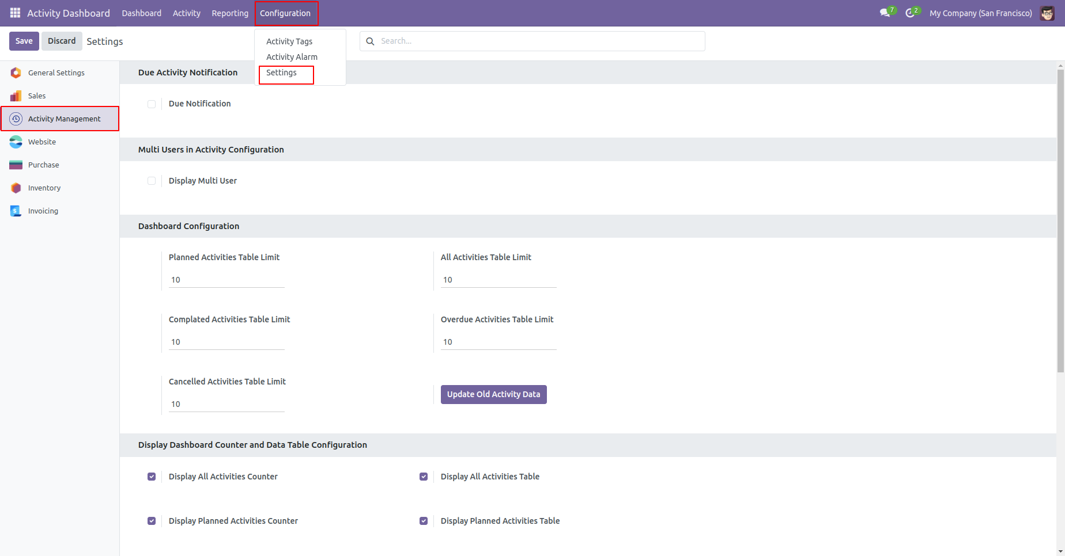The width and height of the screenshot is (1065, 556).
Task: Edit Overdue Activities Table Limit field
Action: (x=498, y=342)
